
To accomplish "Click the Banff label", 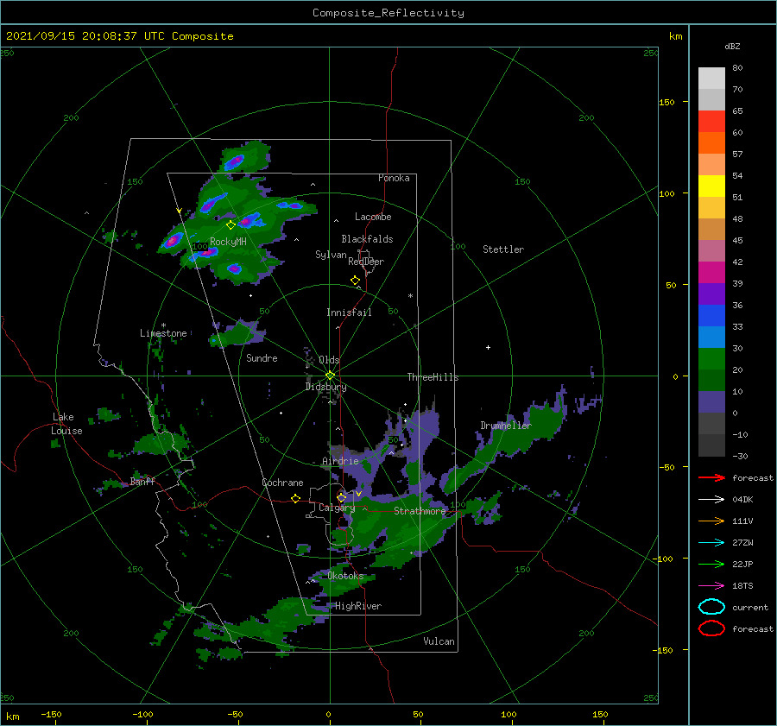I will coord(142,481).
